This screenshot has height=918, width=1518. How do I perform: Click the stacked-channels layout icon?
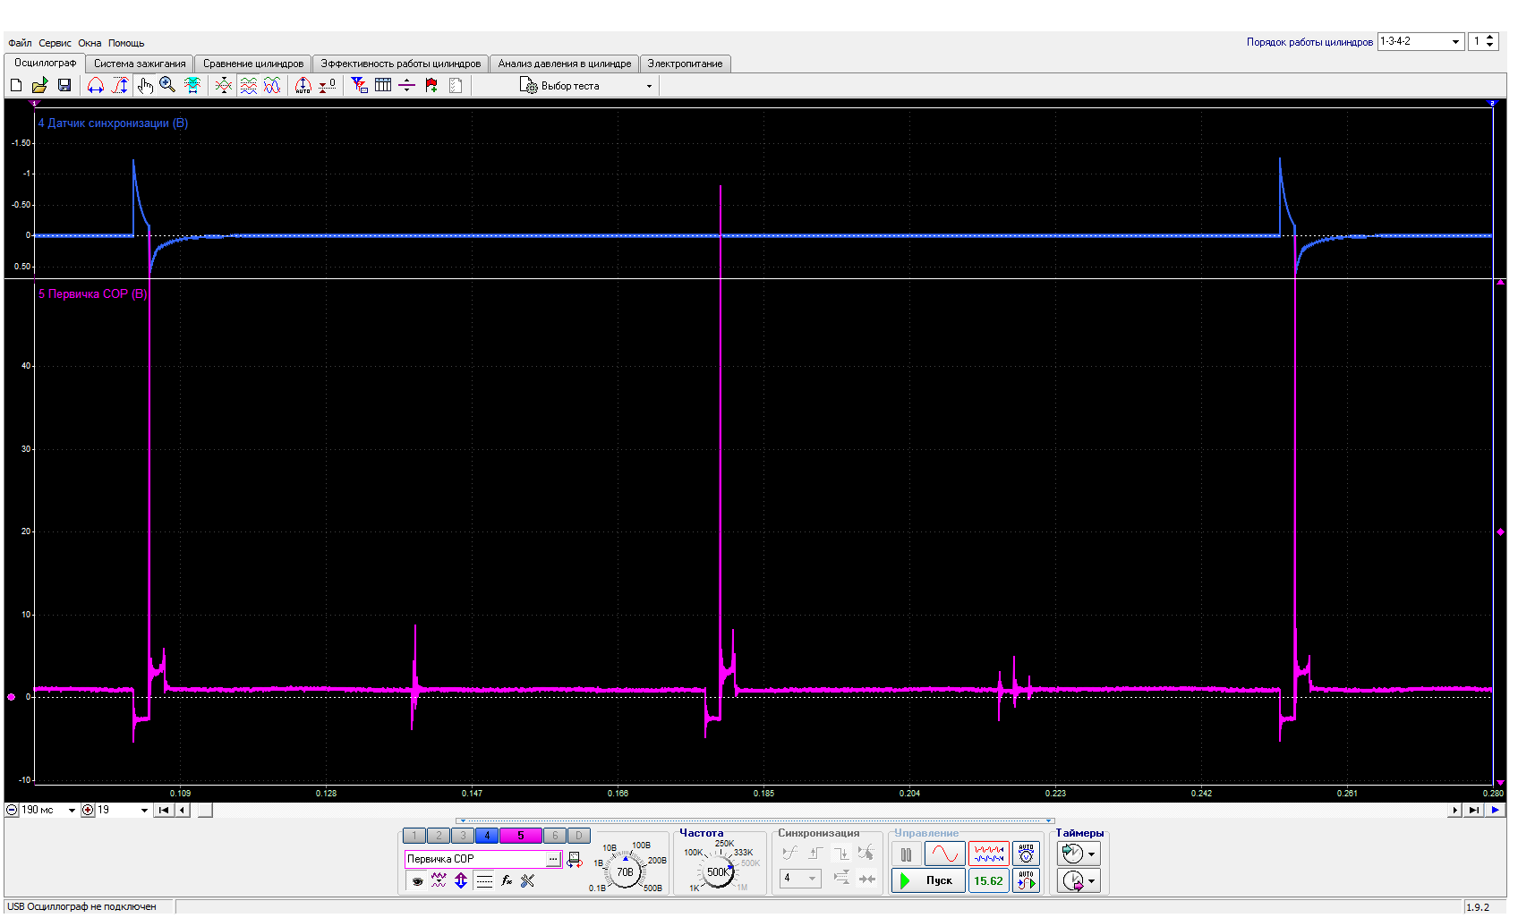click(x=248, y=85)
